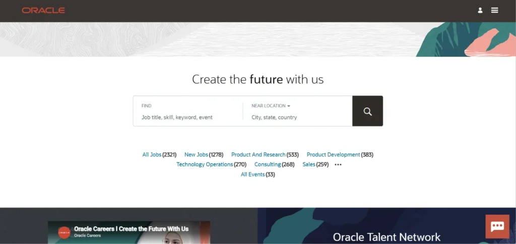Show more job categories ellipsis
This screenshot has height=244, width=516.
(x=338, y=165)
